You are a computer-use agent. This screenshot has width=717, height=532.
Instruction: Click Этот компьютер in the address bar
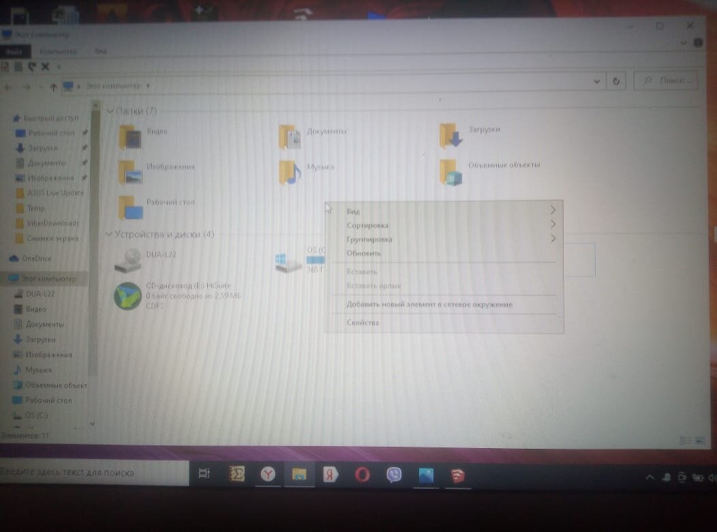point(113,85)
